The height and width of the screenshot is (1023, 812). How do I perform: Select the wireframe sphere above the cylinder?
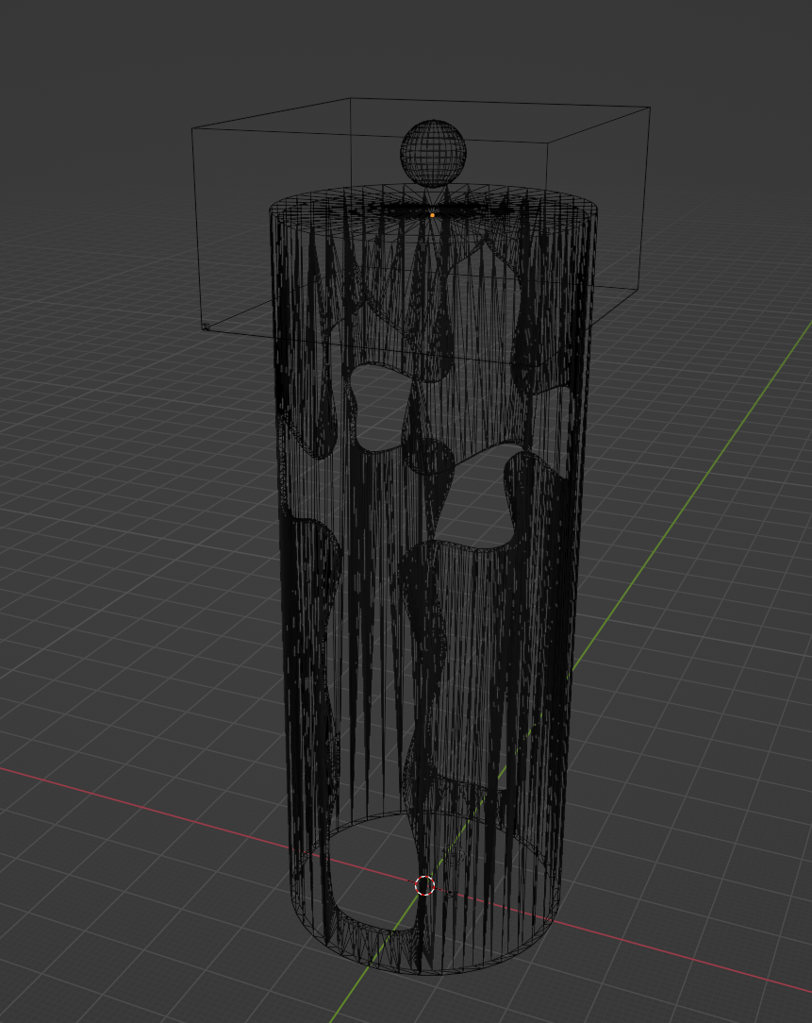[x=433, y=153]
